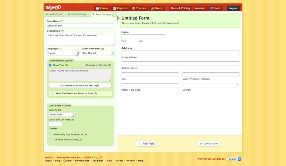Open the Captcha Never Show dropdown
This screenshot has height=166, width=286.
click(x=62, y=114)
